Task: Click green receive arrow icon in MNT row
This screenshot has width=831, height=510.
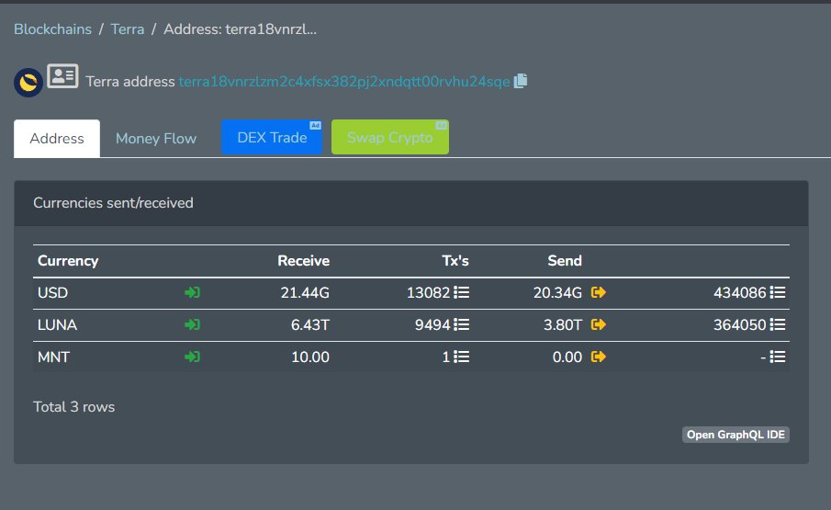Action: pyautogui.click(x=193, y=357)
